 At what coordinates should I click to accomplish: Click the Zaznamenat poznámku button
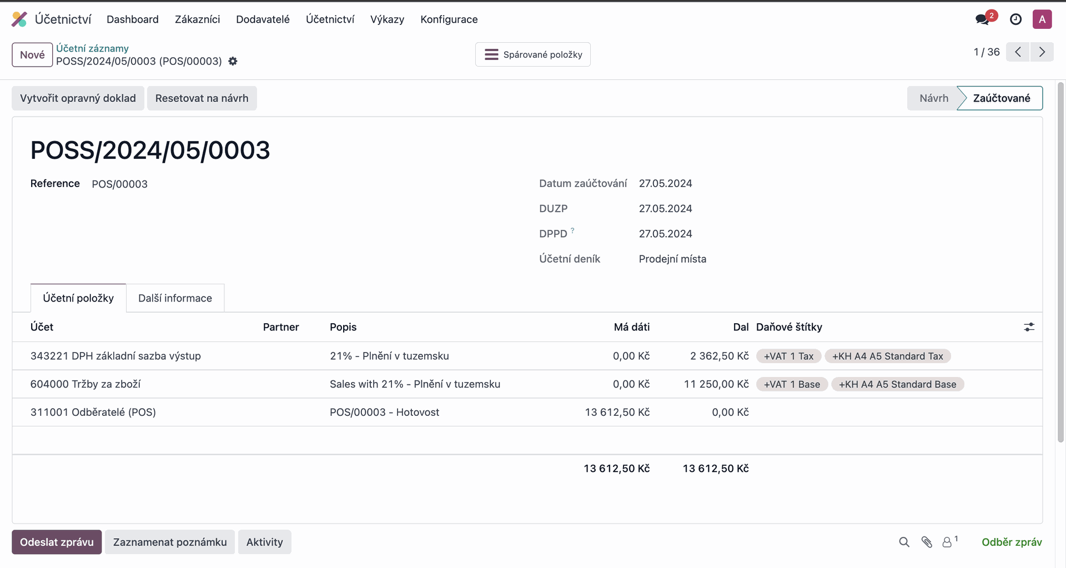(x=170, y=542)
